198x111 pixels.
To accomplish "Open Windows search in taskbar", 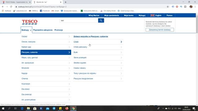I will coord(9,108).
